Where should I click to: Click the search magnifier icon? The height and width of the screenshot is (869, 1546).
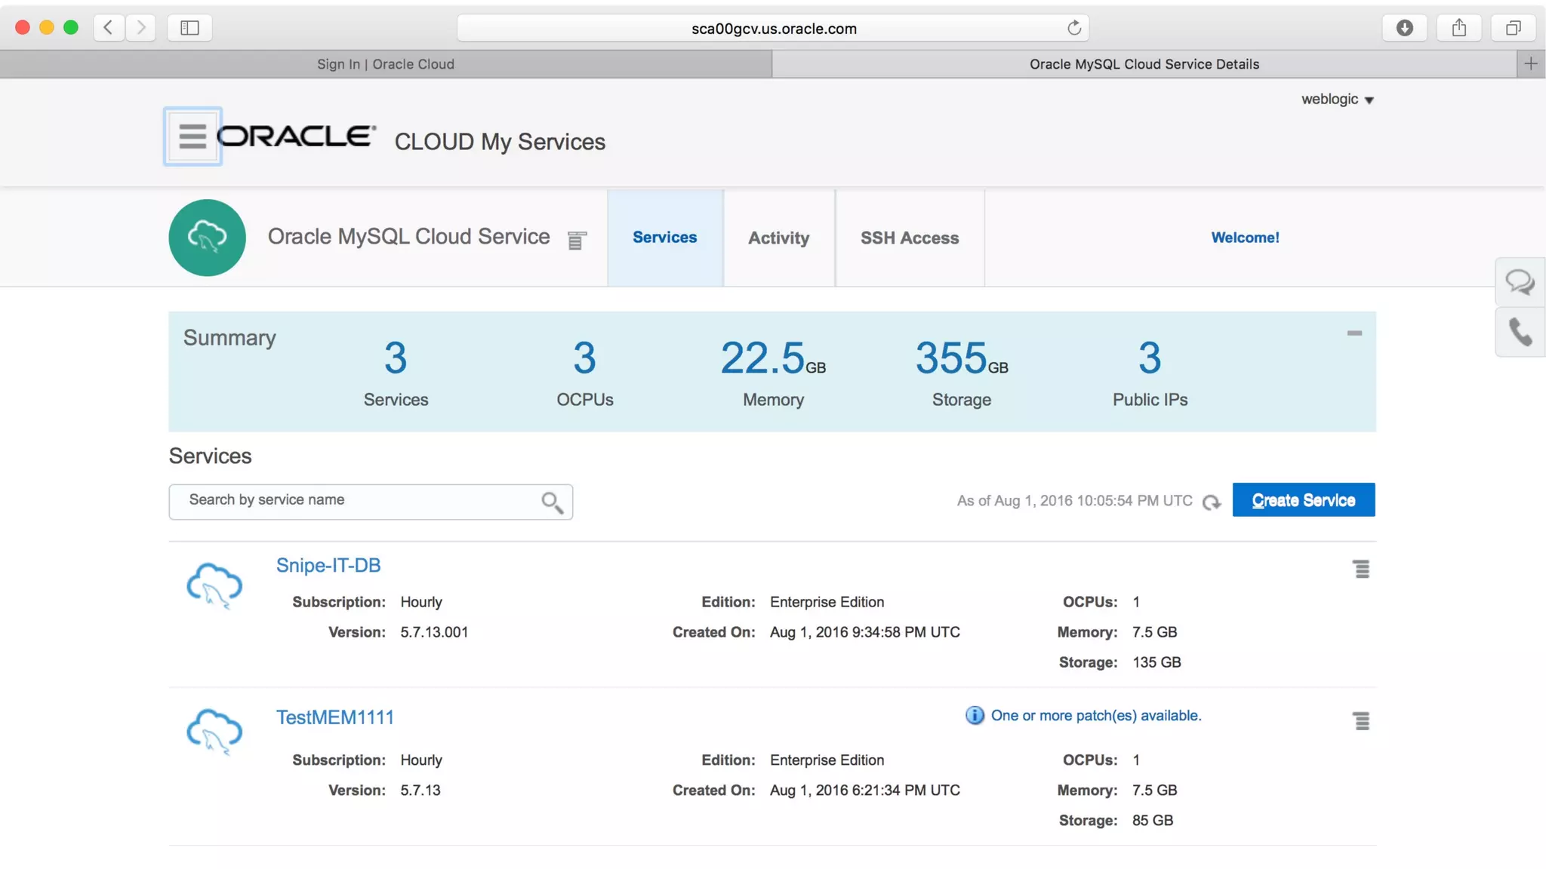[x=552, y=502]
